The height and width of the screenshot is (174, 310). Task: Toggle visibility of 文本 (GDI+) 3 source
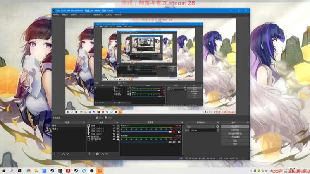[x=114, y=128]
